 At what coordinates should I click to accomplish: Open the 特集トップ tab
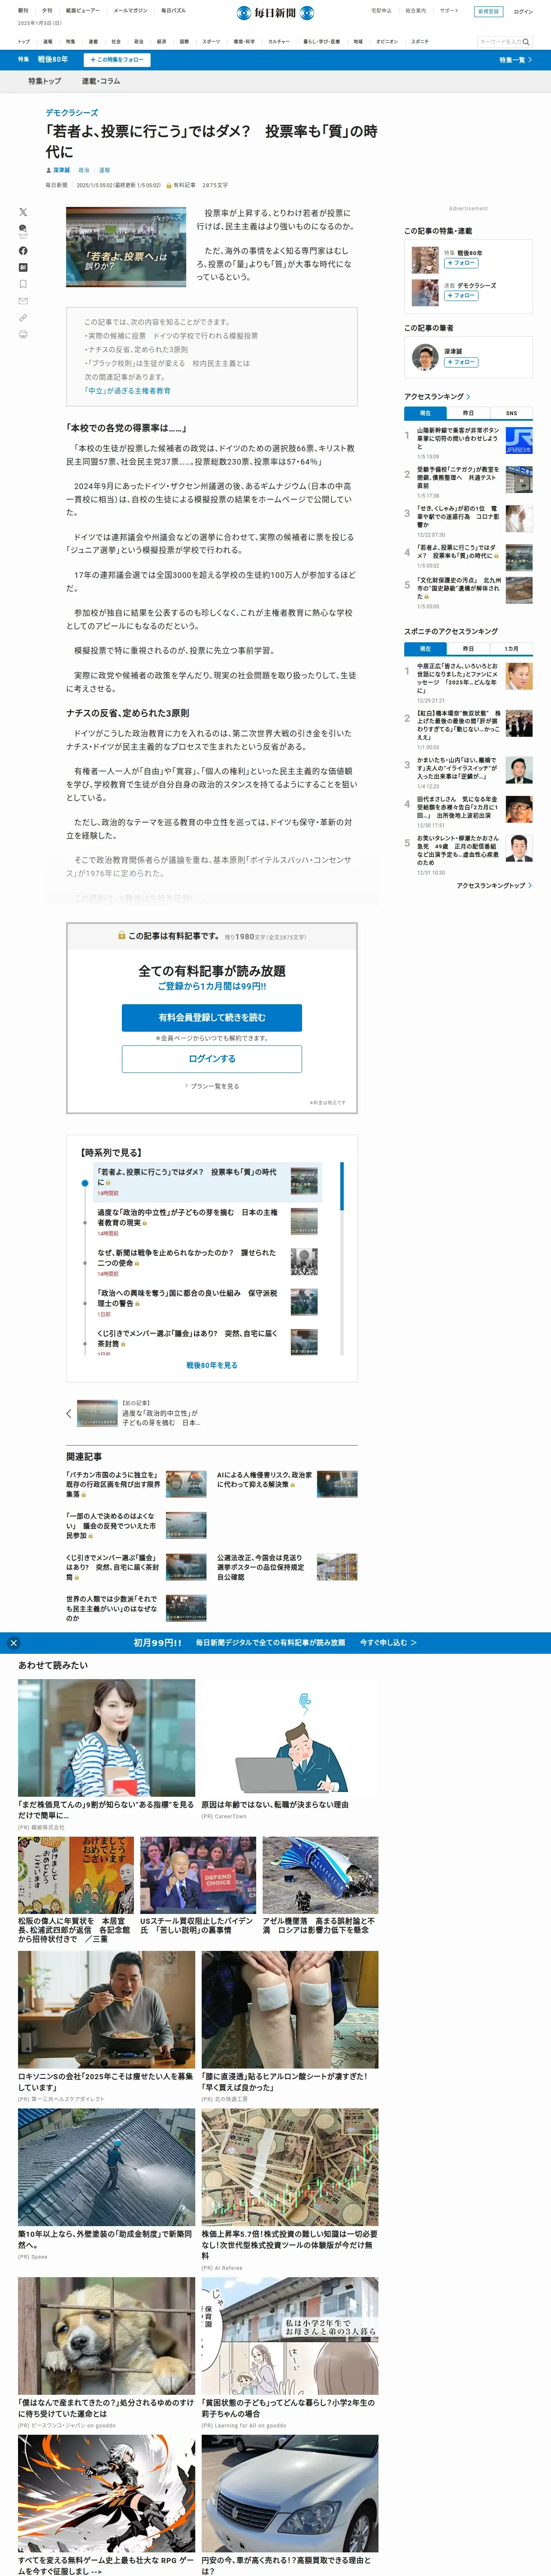click(44, 81)
